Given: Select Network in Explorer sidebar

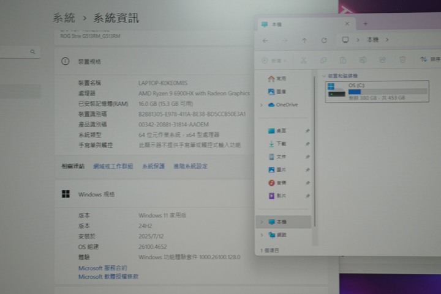Looking at the screenshot, I should coord(277,235).
